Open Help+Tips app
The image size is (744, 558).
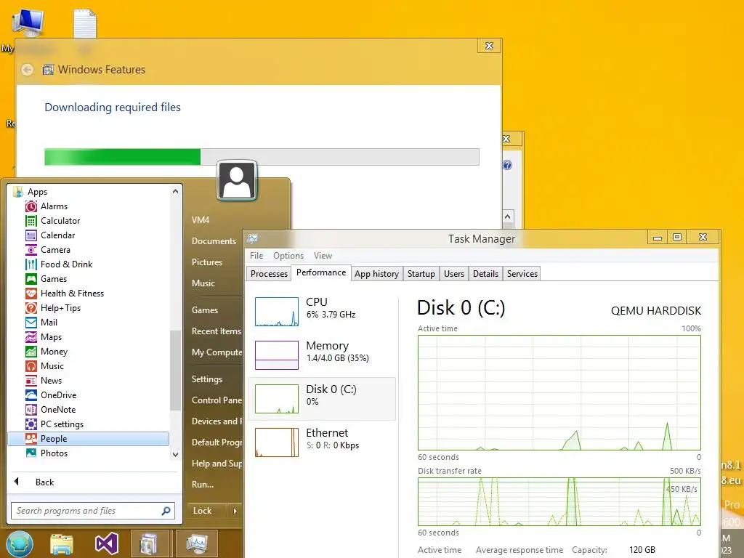tap(31, 308)
